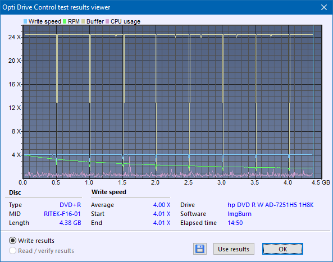Click the RITEK-F16-01 MID value

(62, 214)
